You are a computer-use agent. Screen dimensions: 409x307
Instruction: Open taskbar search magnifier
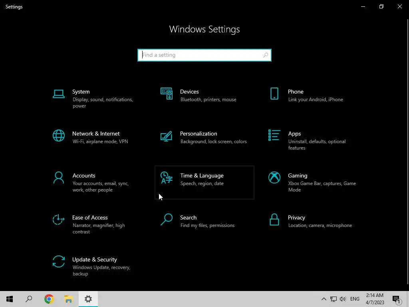[x=29, y=299]
